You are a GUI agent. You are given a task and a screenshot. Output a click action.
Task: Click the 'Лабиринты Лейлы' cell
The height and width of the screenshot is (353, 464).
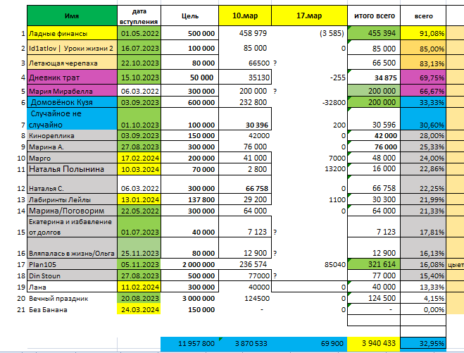tap(72, 199)
